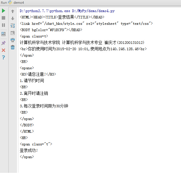Click the BODY bgColor="#F1ECF9" line
Image resolution: width=181 pixels, height=174 pixels.
[51, 30]
